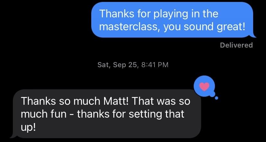Tap the pink heart tapback reaction

[x=204, y=86]
